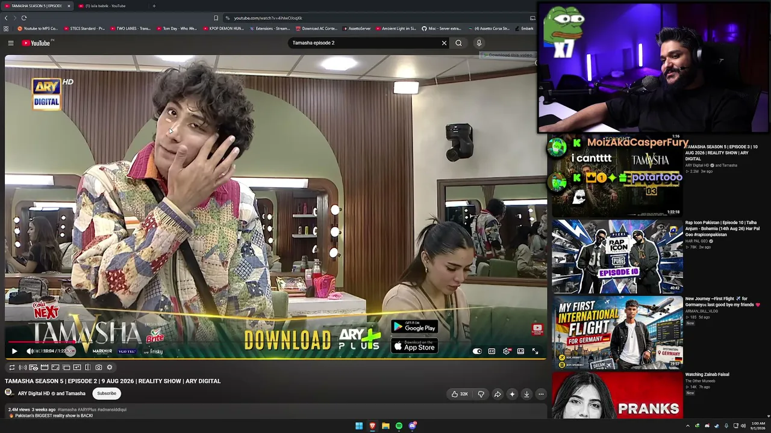771x433 pixels.
Task: Open the 'TWO LANES - Trans...' bookmark
Action: point(130,28)
